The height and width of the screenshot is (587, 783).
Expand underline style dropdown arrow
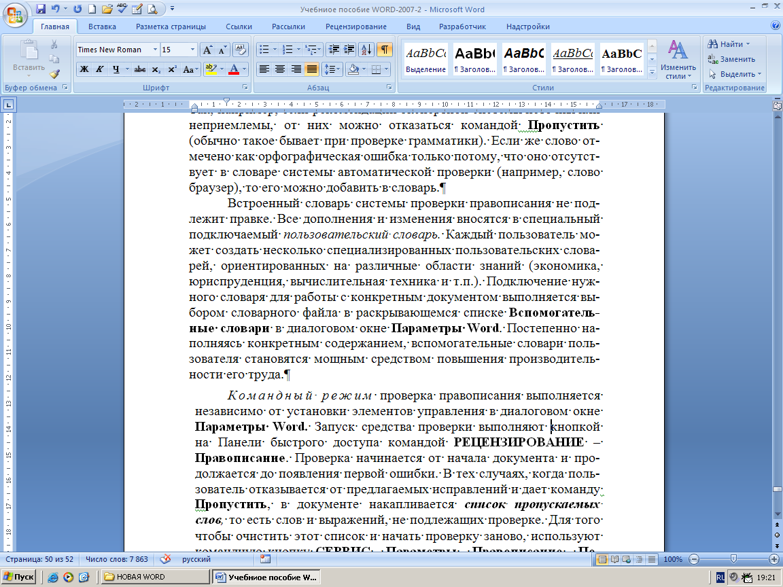click(127, 69)
